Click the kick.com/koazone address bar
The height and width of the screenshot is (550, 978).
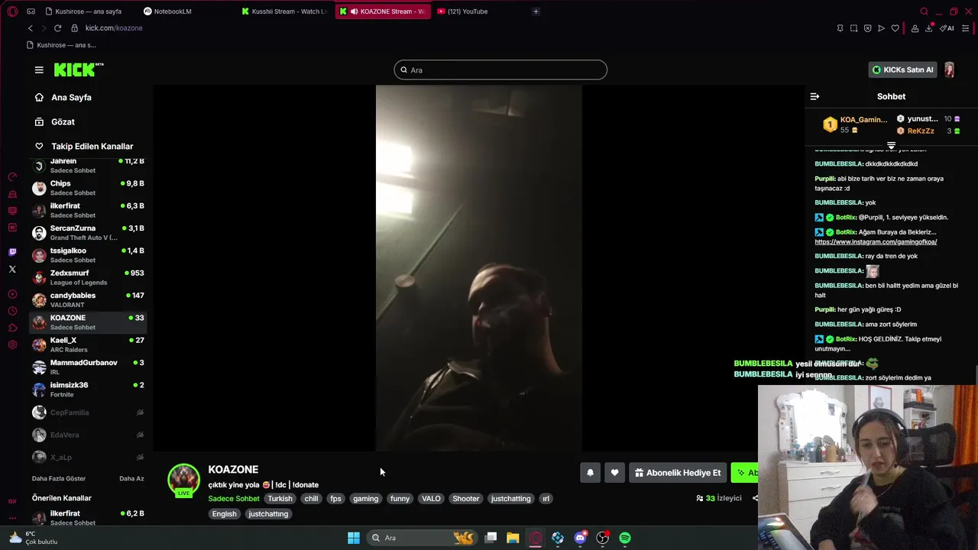point(114,28)
